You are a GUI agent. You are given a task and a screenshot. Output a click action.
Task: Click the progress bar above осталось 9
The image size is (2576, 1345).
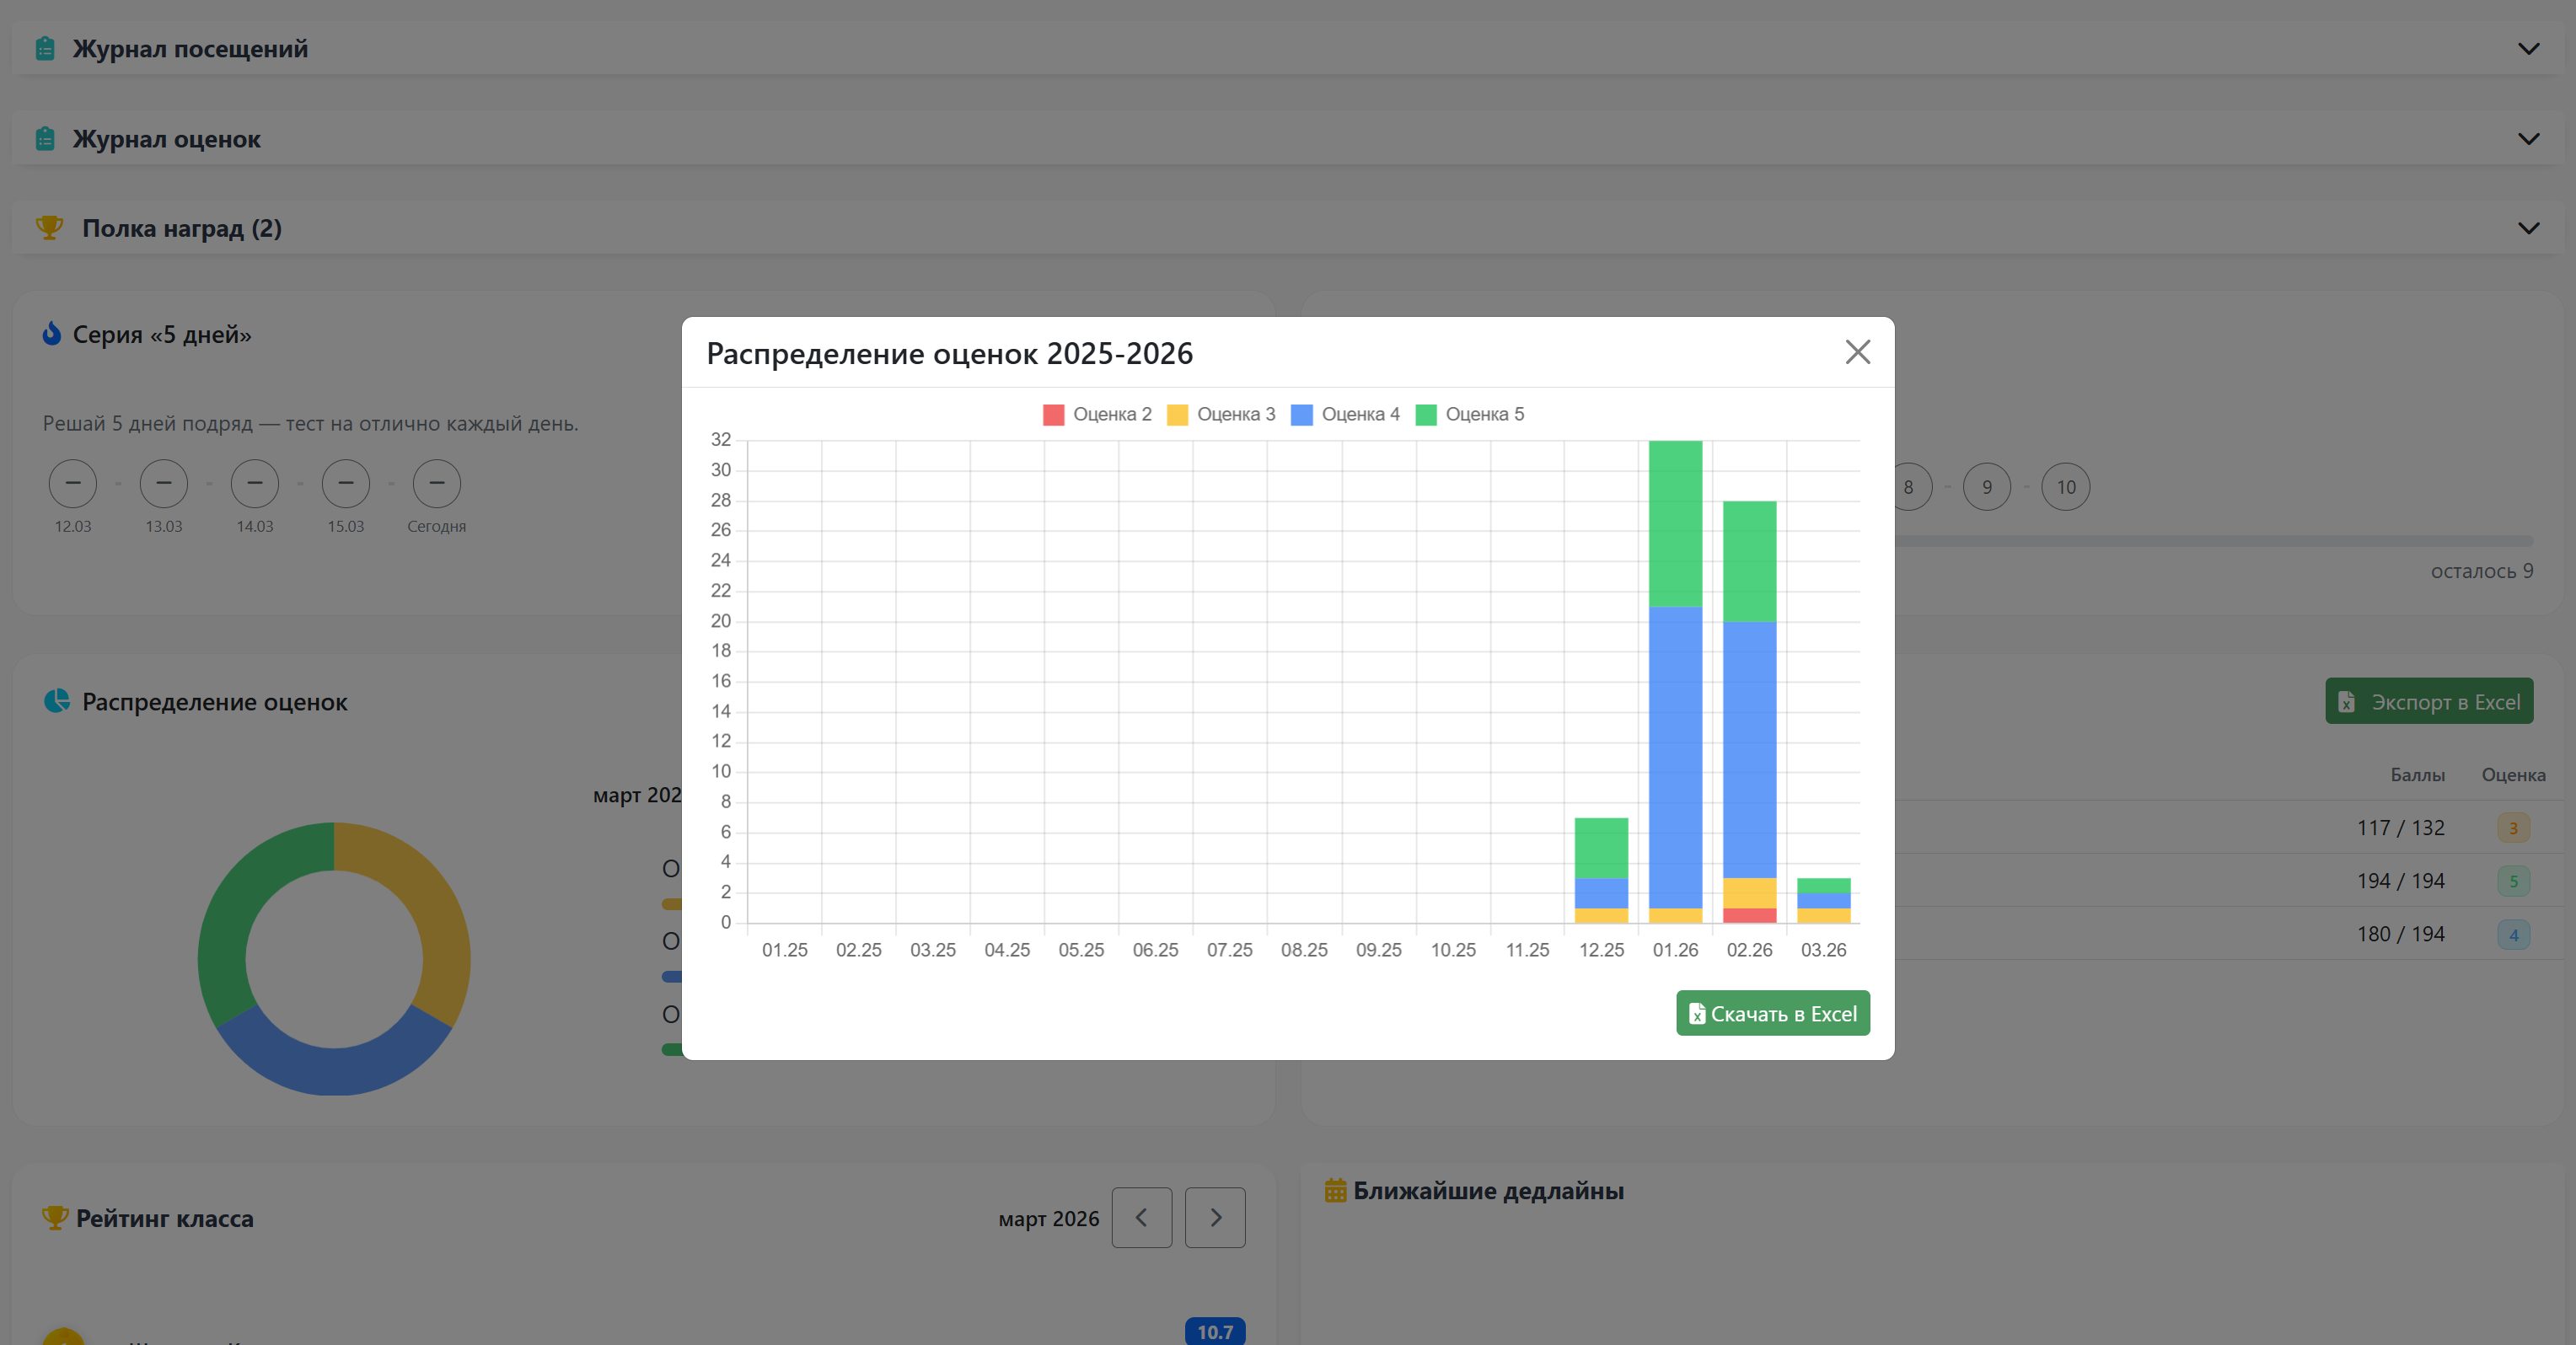point(2214,541)
